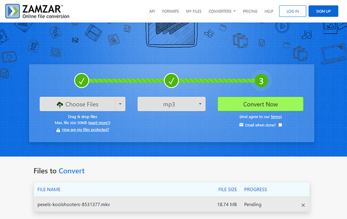Open the mp3 format dropdown
Viewport: 347px width, 219px height.
(x=171, y=104)
